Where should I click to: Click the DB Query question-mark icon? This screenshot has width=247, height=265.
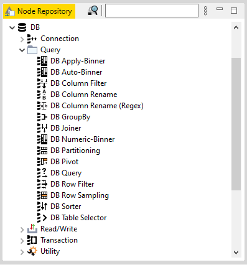42,173
